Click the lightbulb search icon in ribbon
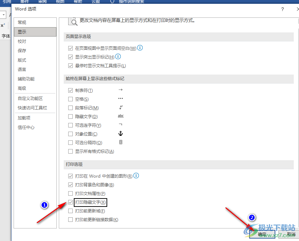299x241 pixels. point(112,2)
